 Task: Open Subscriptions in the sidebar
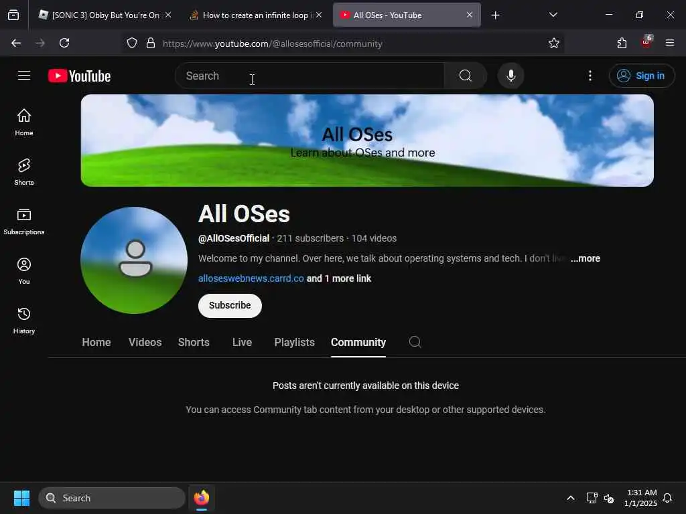pyautogui.click(x=24, y=222)
